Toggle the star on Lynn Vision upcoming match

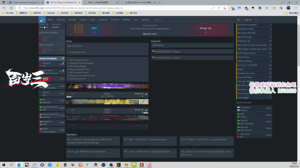pyautogui.click(x=63, y=71)
